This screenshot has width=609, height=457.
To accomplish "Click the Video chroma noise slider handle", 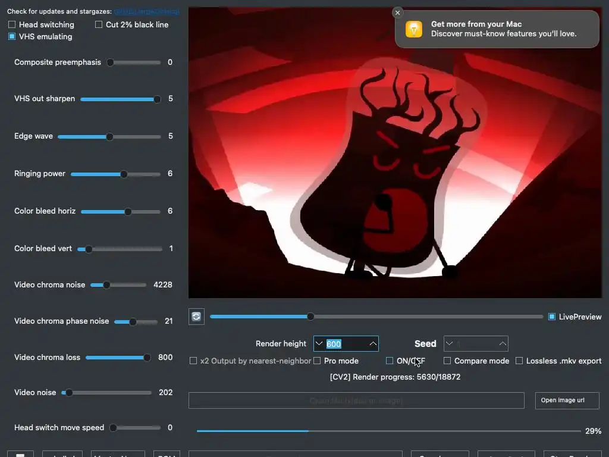I will (x=106, y=285).
